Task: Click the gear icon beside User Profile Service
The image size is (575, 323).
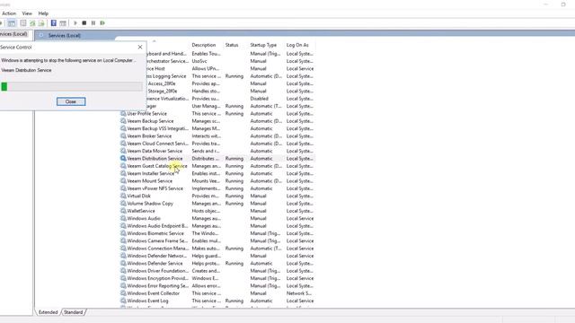Action: (x=123, y=114)
